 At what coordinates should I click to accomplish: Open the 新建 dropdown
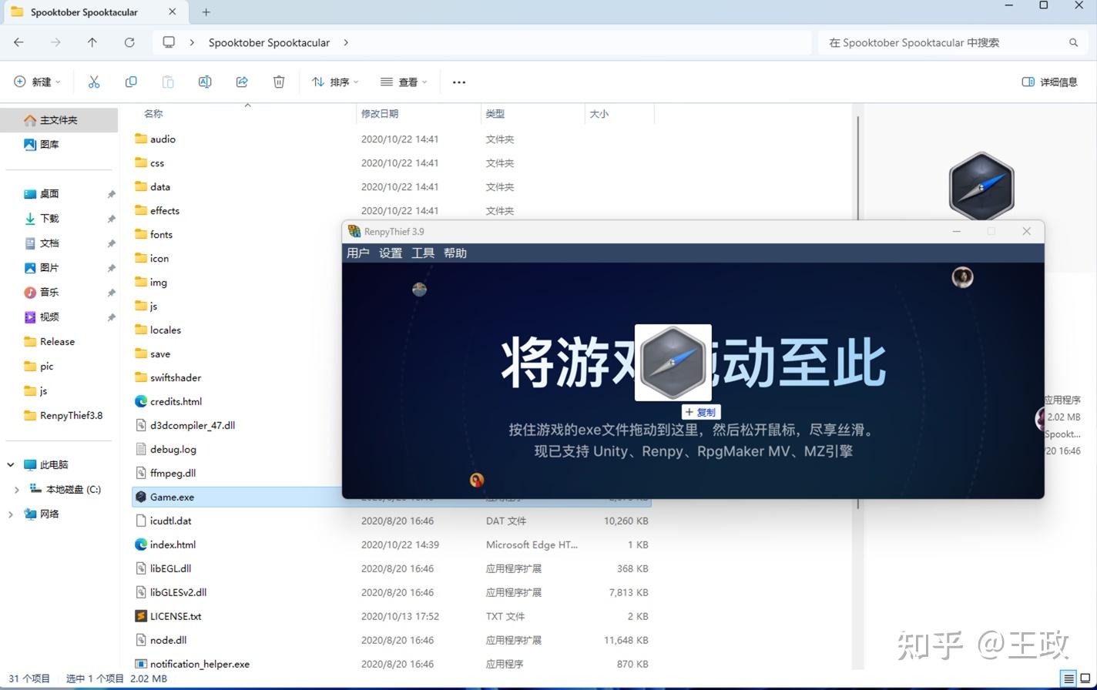(37, 82)
